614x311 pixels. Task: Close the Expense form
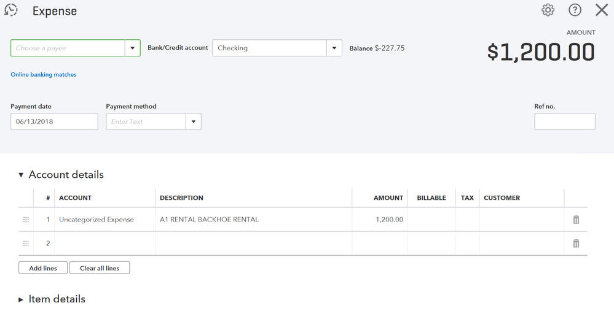click(602, 10)
